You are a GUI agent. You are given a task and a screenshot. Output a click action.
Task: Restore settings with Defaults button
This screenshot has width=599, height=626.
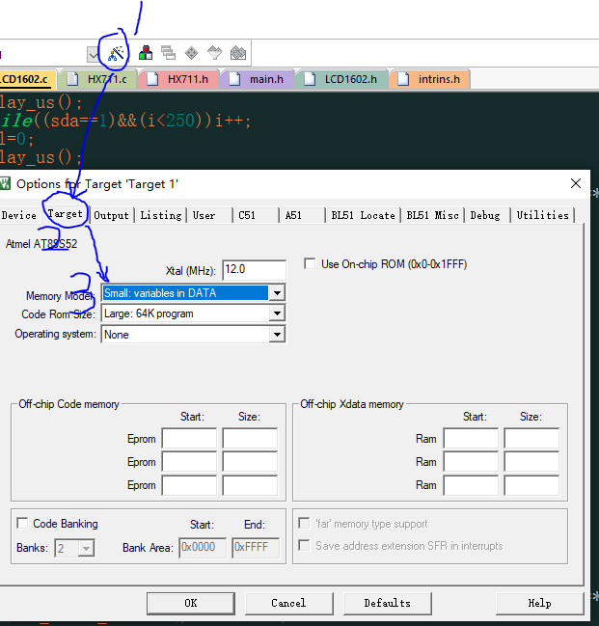tap(388, 603)
